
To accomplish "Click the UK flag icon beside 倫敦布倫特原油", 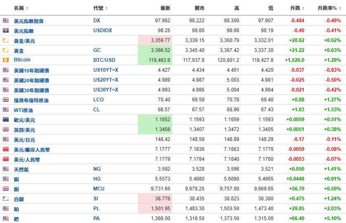I will coord(6,100).
